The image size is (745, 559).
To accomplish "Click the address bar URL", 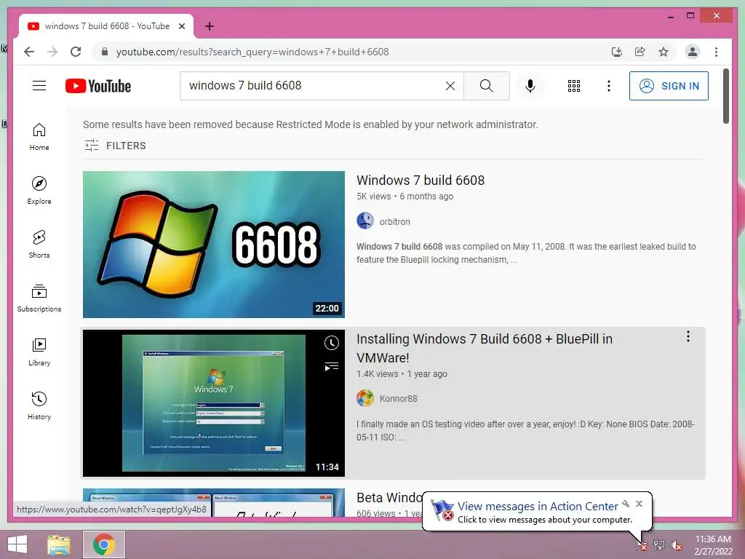I will 252,52.
